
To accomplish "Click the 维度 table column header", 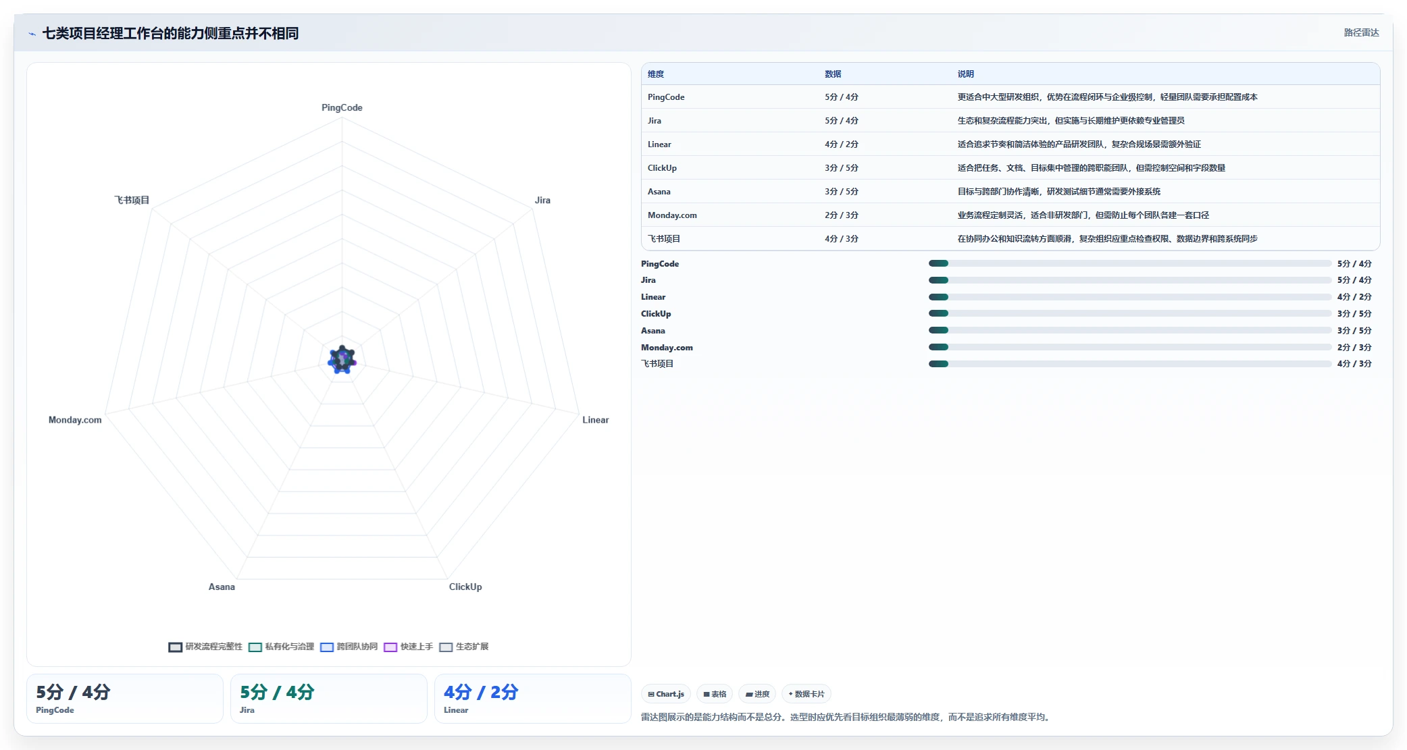I will 656,74.
